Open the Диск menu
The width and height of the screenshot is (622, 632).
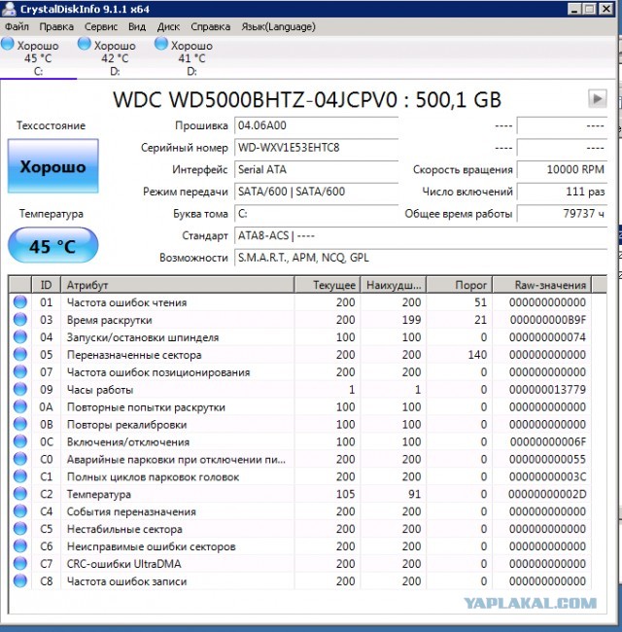pyautogui.click(x=168, y=27)
